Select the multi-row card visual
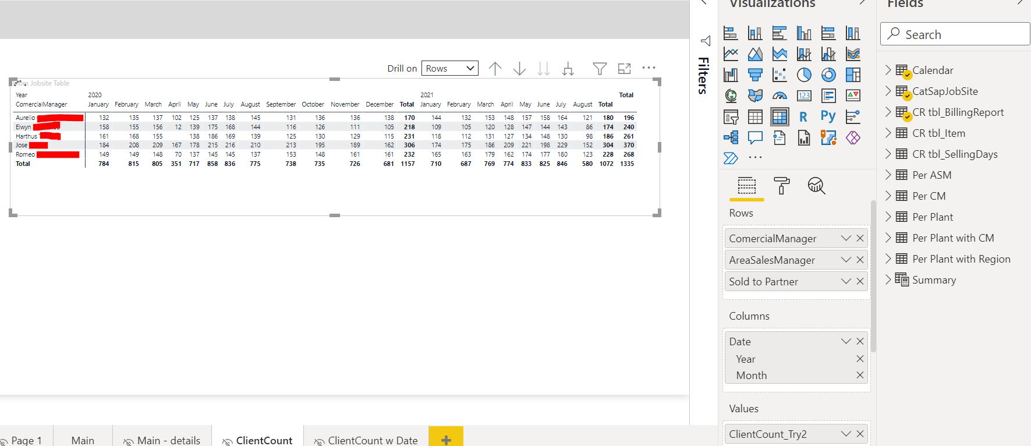1031x446 pixels. 828,95
